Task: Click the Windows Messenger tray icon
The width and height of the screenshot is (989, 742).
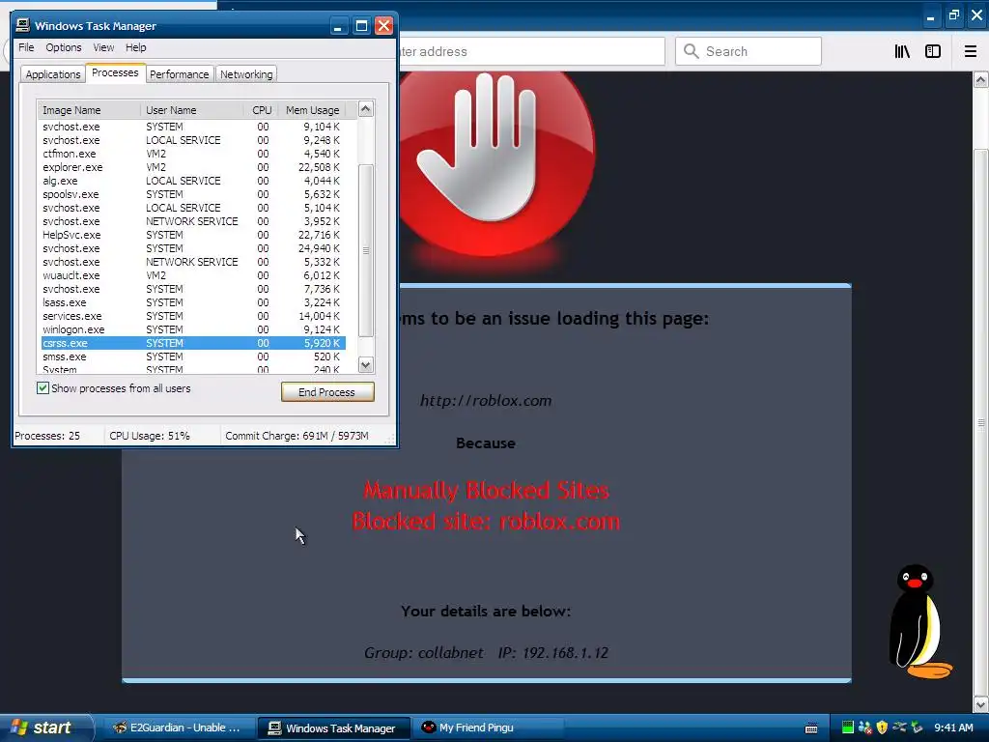Action: pyautogui.click(x=864, y=728)
